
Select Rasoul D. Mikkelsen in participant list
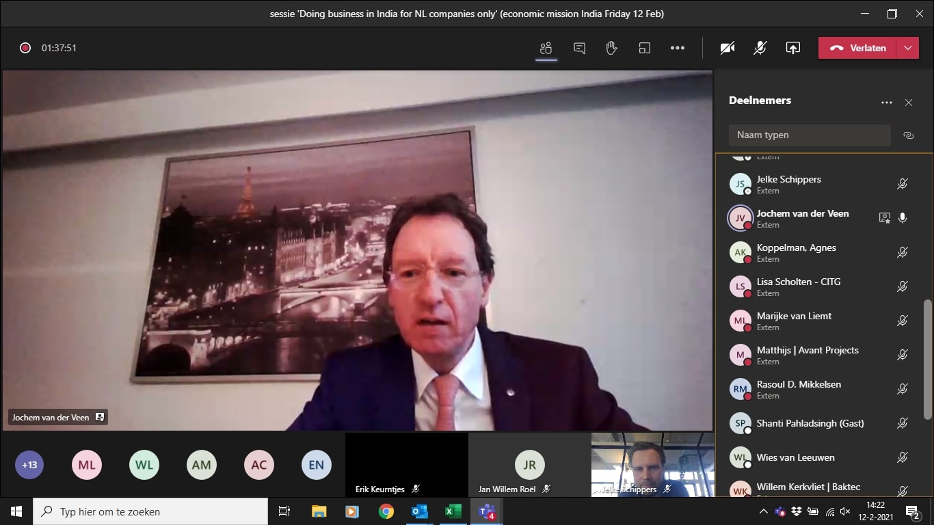pyautogui.click(x=799, y=389)
